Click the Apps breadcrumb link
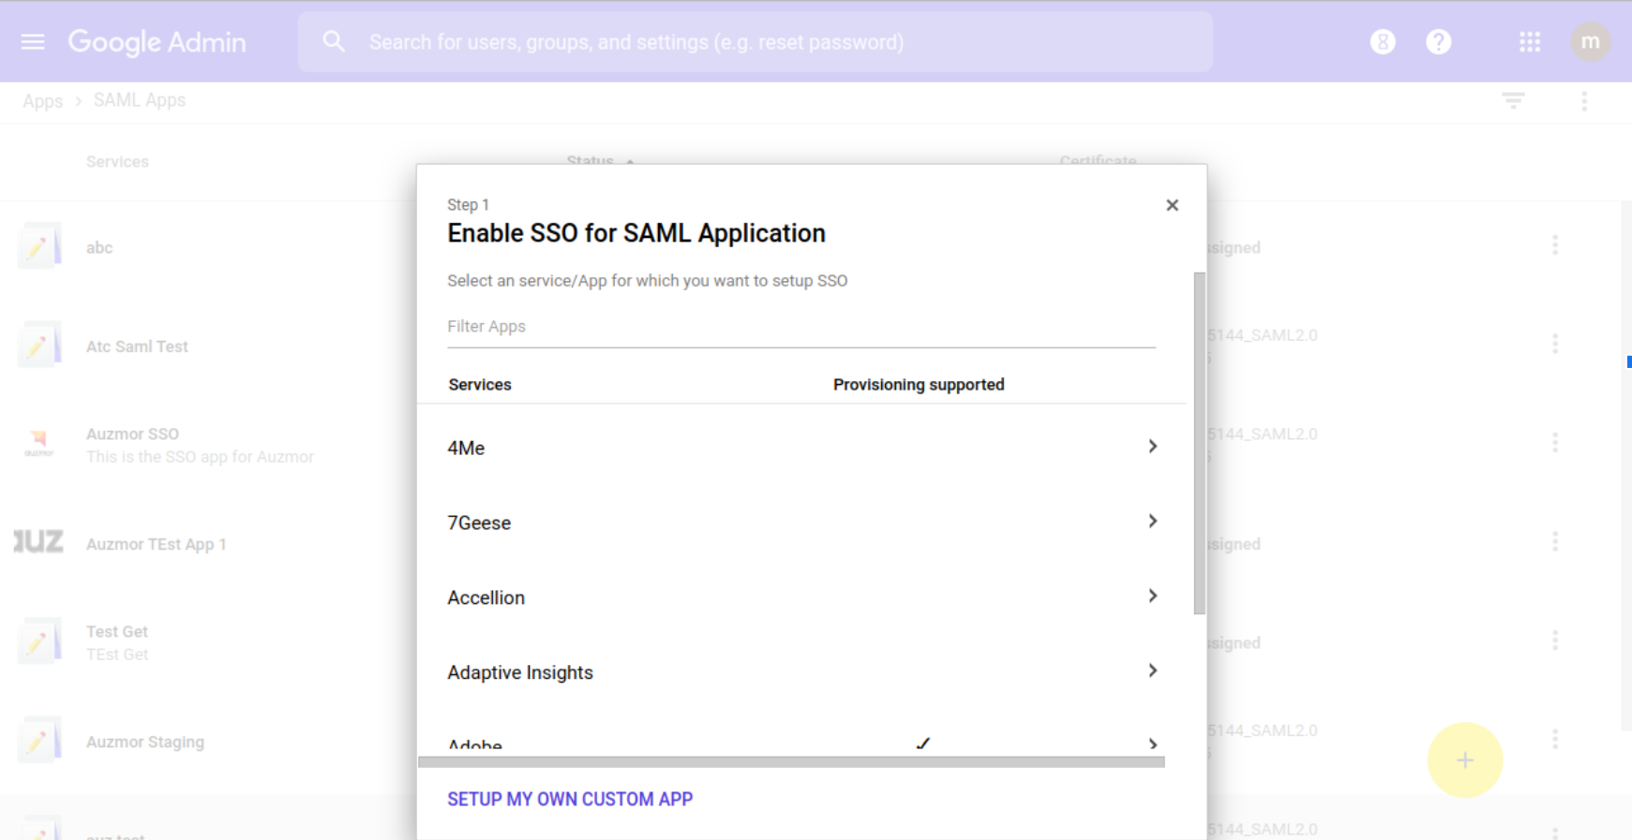The image size is (1632, 840). (x=42, y=101)
